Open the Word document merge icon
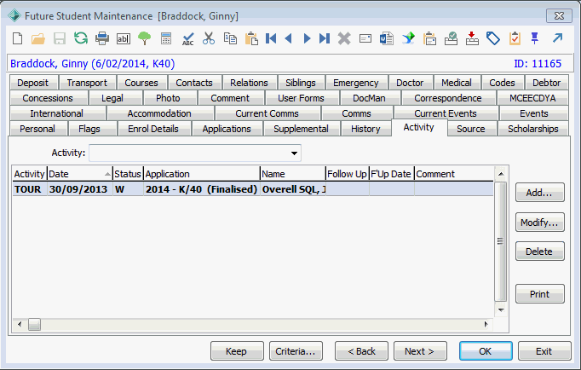This screenshot has width=581, height=370. click(387, 38)
